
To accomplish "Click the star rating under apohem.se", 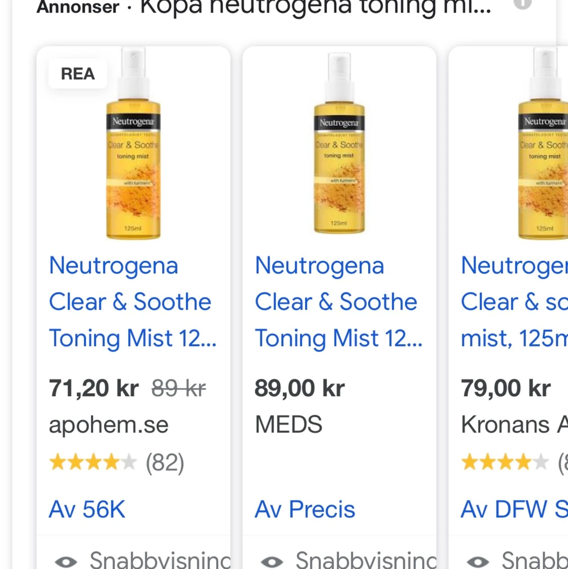I will point(93,462).
